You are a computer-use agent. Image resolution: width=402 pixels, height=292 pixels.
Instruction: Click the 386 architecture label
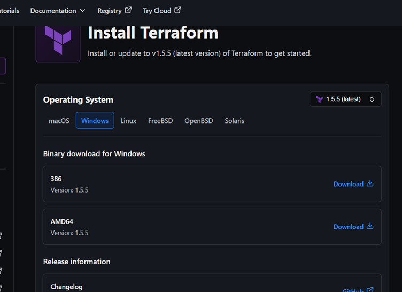56,179
